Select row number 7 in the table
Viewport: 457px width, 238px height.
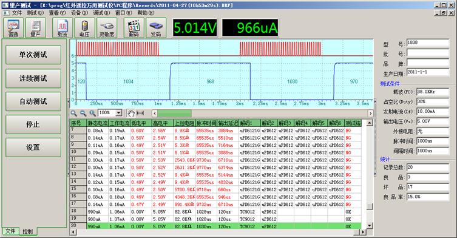coord(78,130)
